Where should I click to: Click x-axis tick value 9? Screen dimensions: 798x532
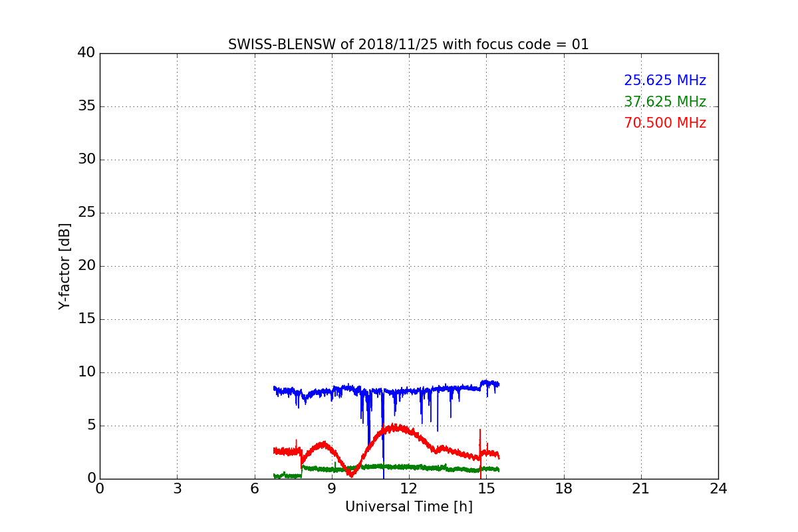tap(332, 489)
